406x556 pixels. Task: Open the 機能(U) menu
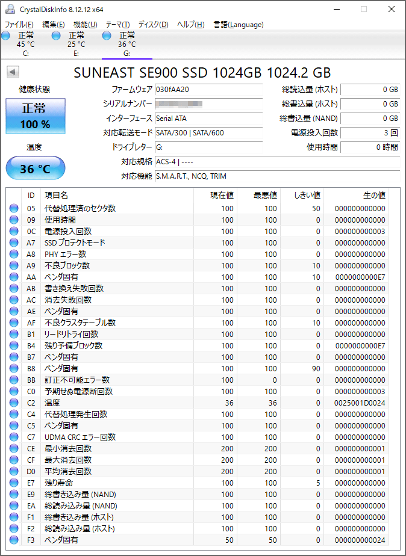click(x=85, y=25)
